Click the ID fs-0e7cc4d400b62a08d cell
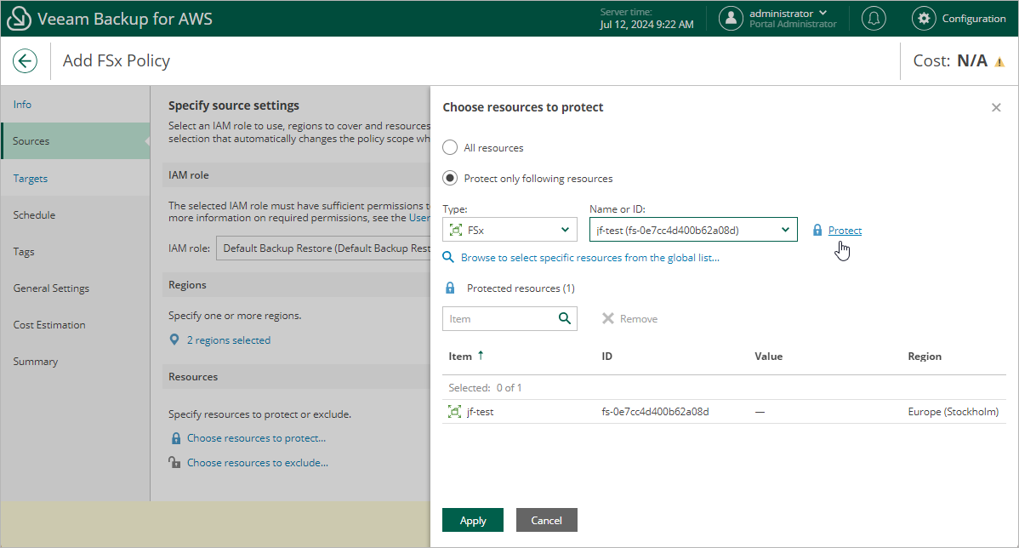Viewport: 1019px width, 548px height. click(x=655, y=412)
